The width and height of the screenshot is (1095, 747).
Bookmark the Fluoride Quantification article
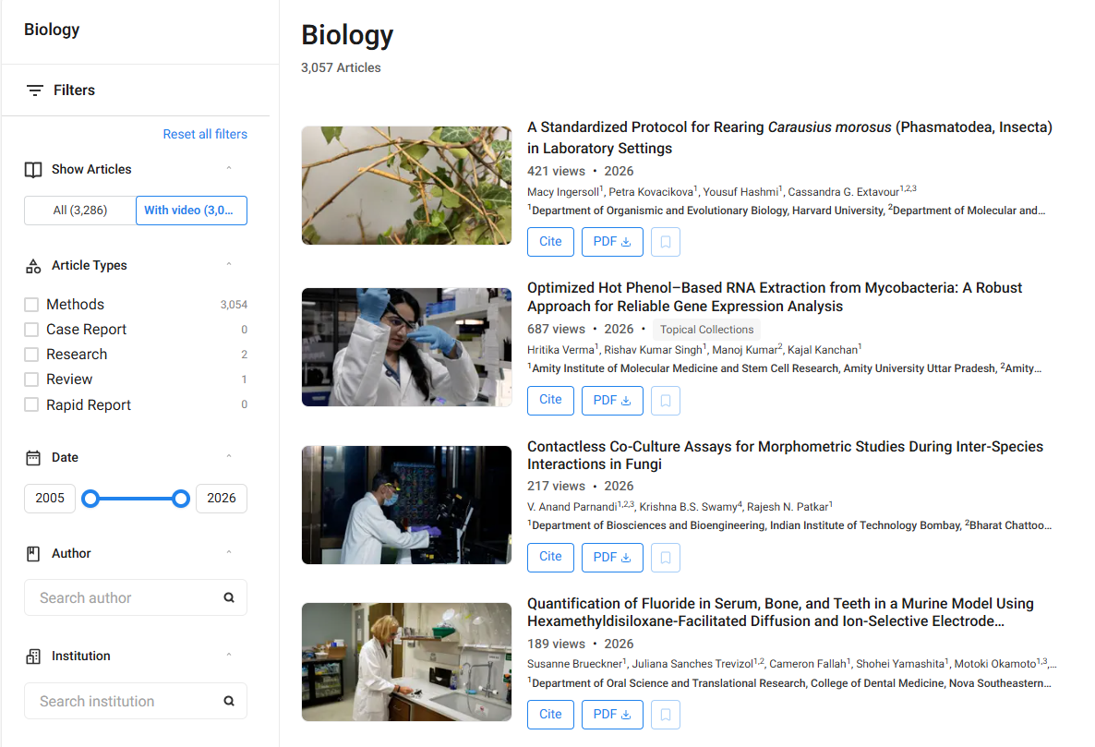click(666, 715)
